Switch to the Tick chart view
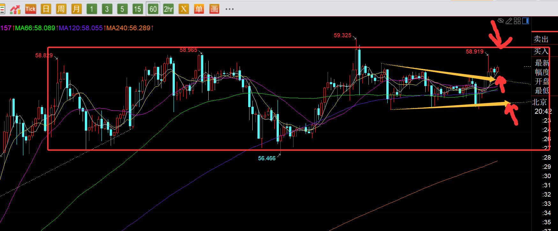Screen dimensions: 558x231 click(x=30, y=9)
